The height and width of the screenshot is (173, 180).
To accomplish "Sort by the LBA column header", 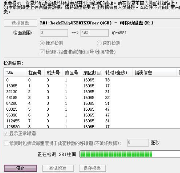I will click(15, 73).
